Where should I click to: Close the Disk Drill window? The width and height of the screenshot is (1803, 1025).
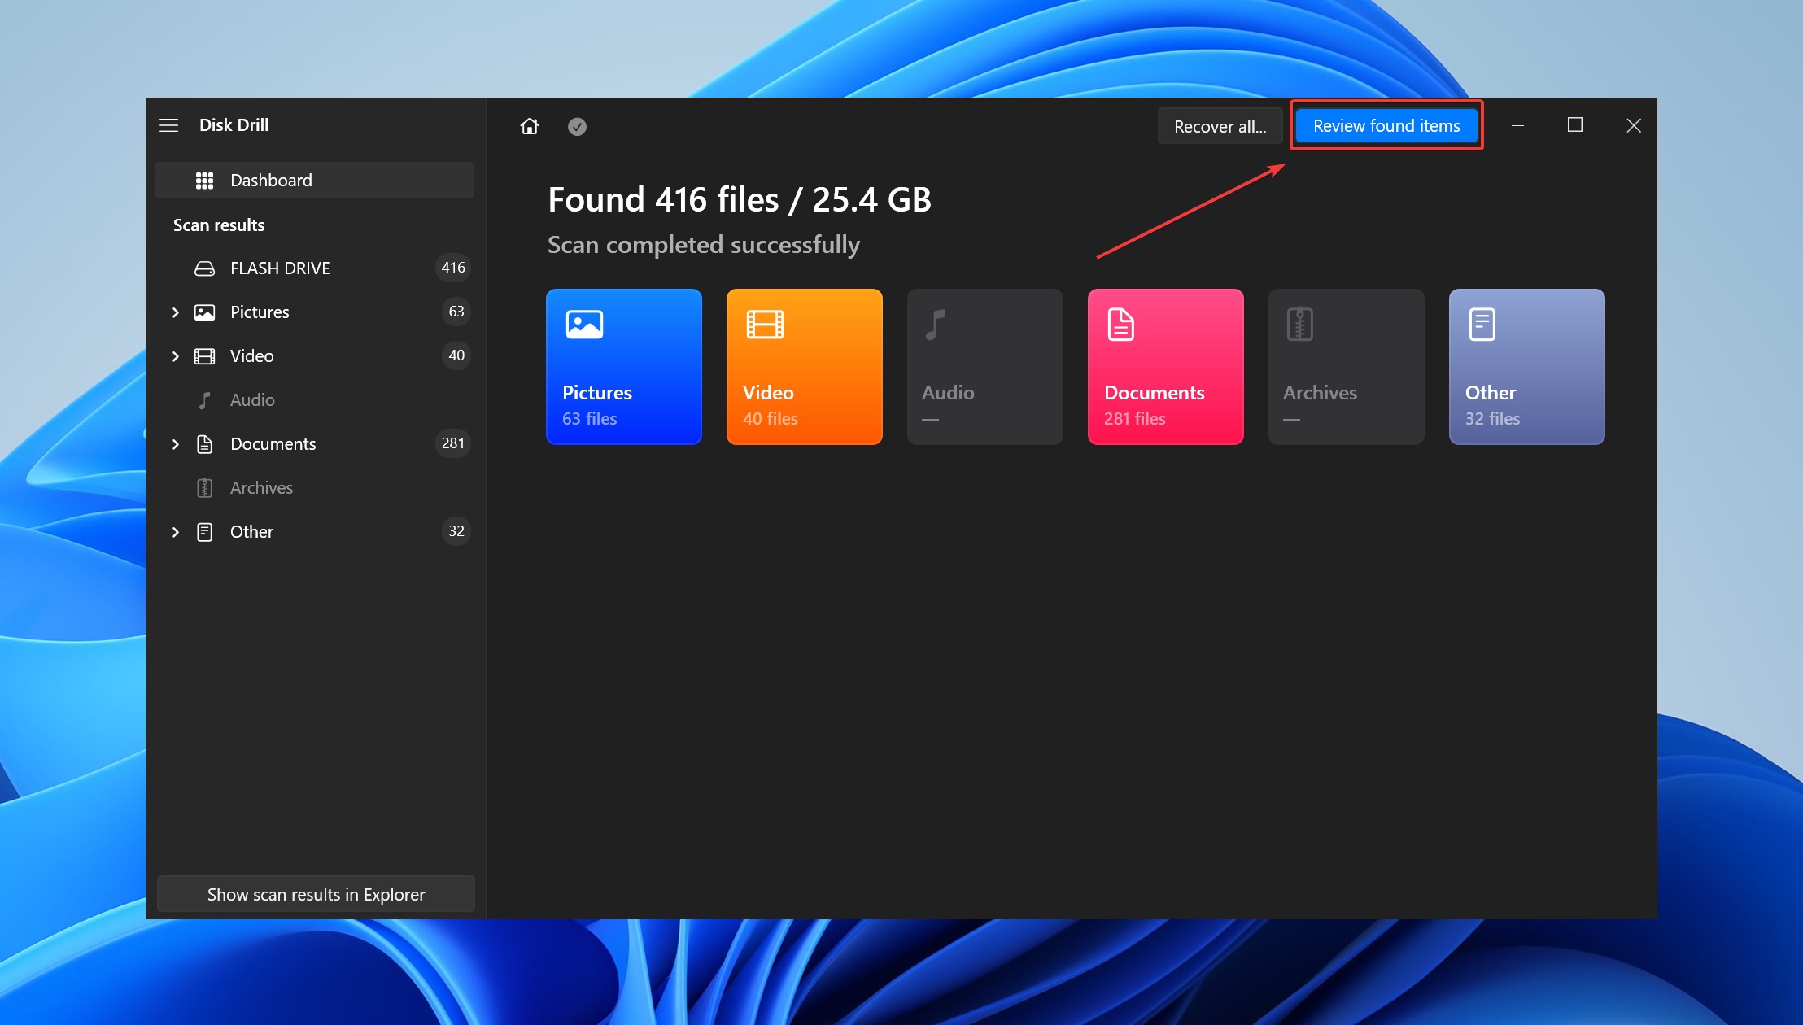pos(1634,125)
